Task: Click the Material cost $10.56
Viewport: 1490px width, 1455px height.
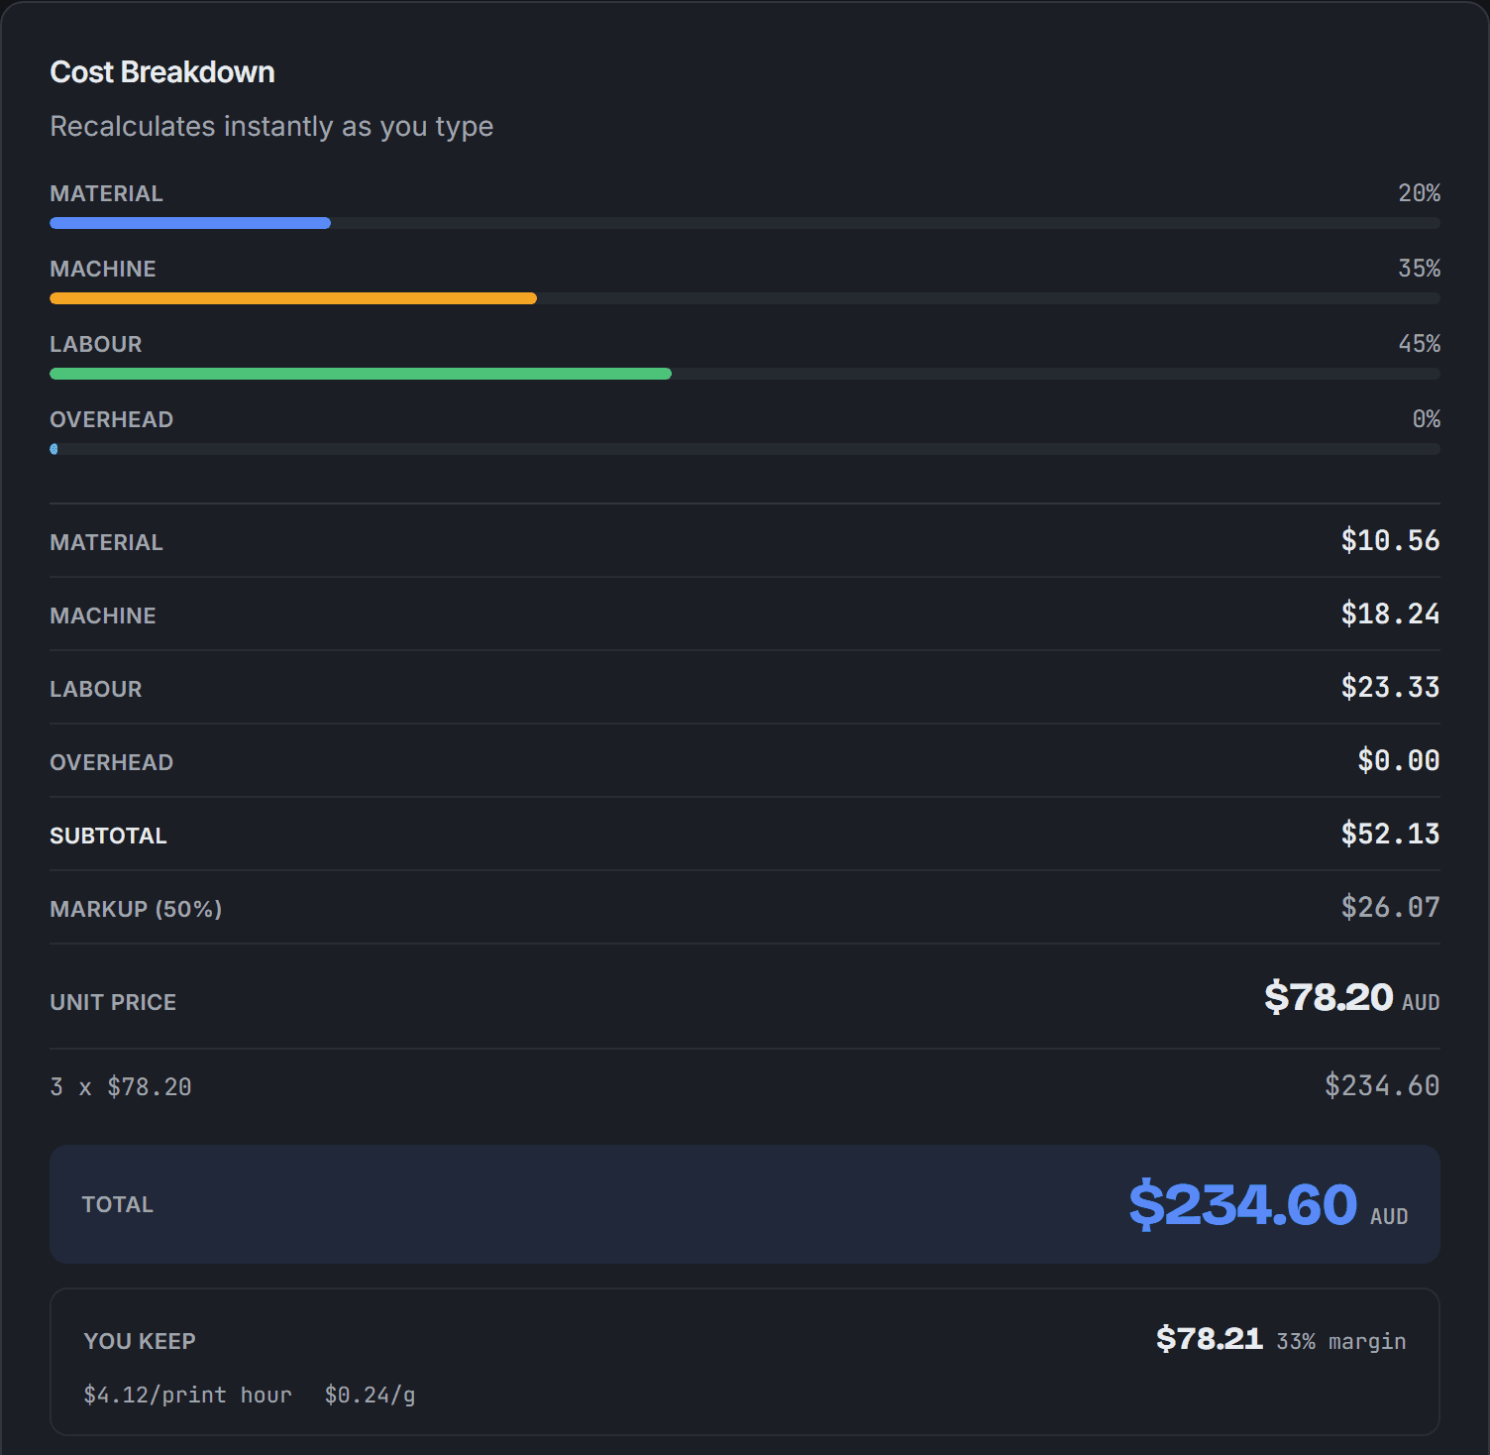Action: (1390, 540)
